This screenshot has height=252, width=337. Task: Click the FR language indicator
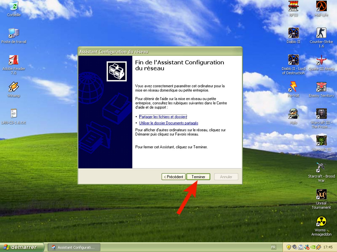point(273,247)
